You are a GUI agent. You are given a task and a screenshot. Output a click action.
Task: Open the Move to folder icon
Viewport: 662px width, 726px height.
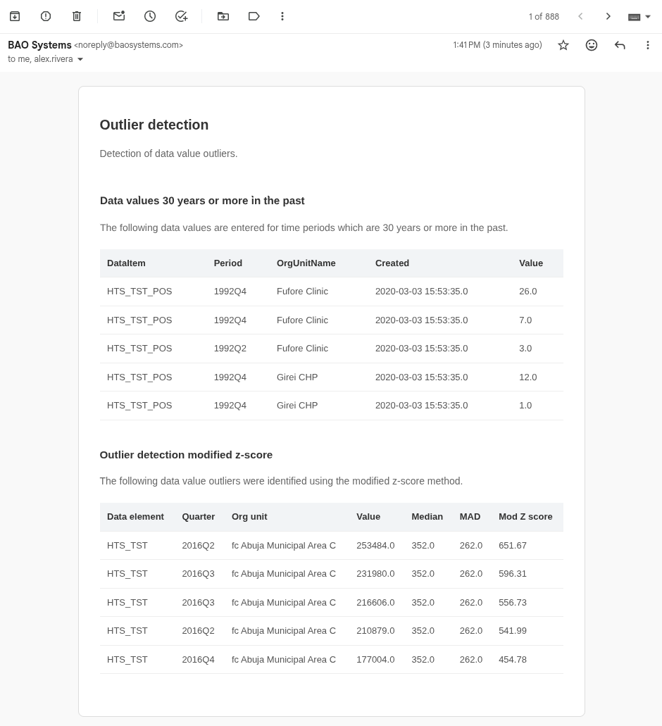point(223,16)
